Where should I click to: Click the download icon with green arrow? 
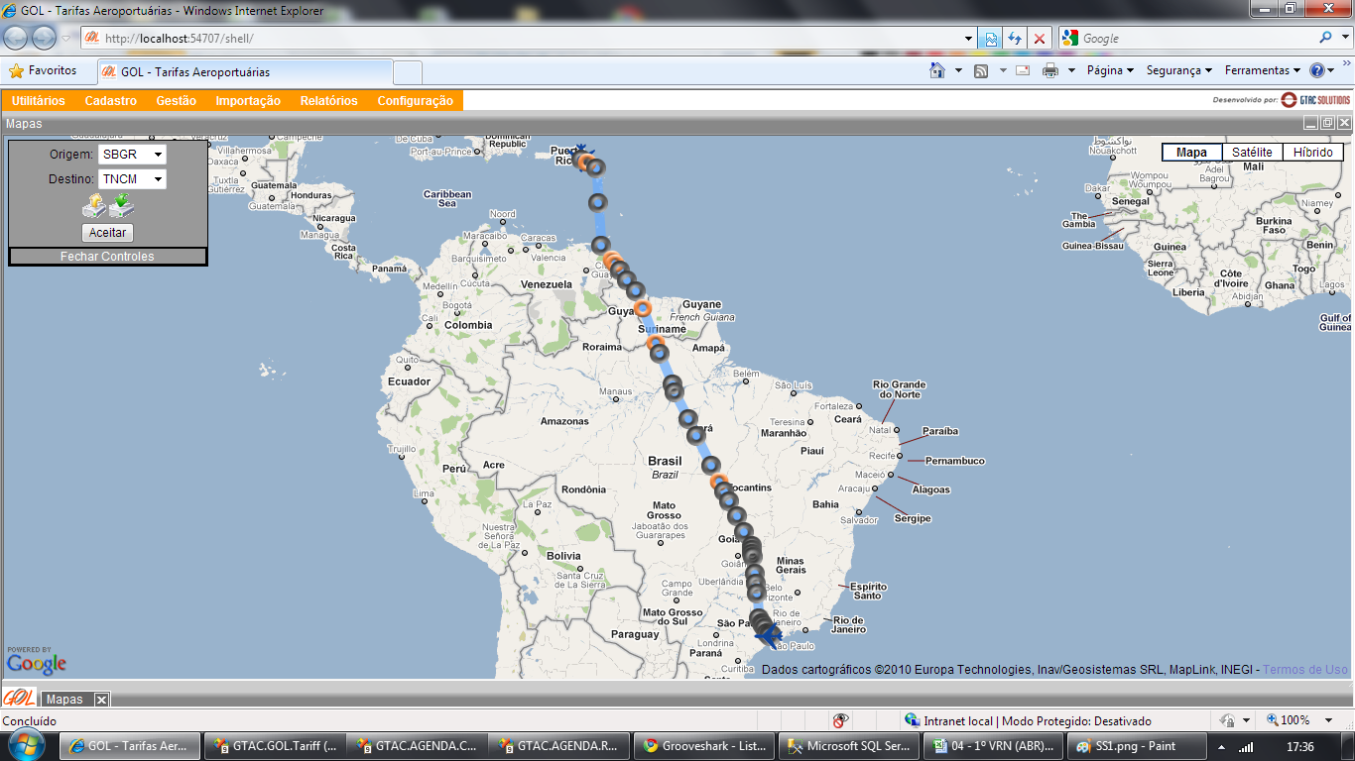pos(122,206)
